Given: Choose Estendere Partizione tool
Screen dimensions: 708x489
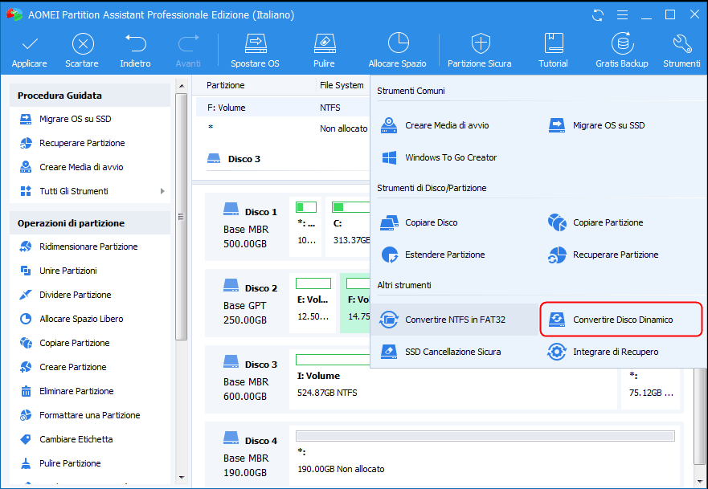Looking at the screenshot, I should (x=432, y=255).
